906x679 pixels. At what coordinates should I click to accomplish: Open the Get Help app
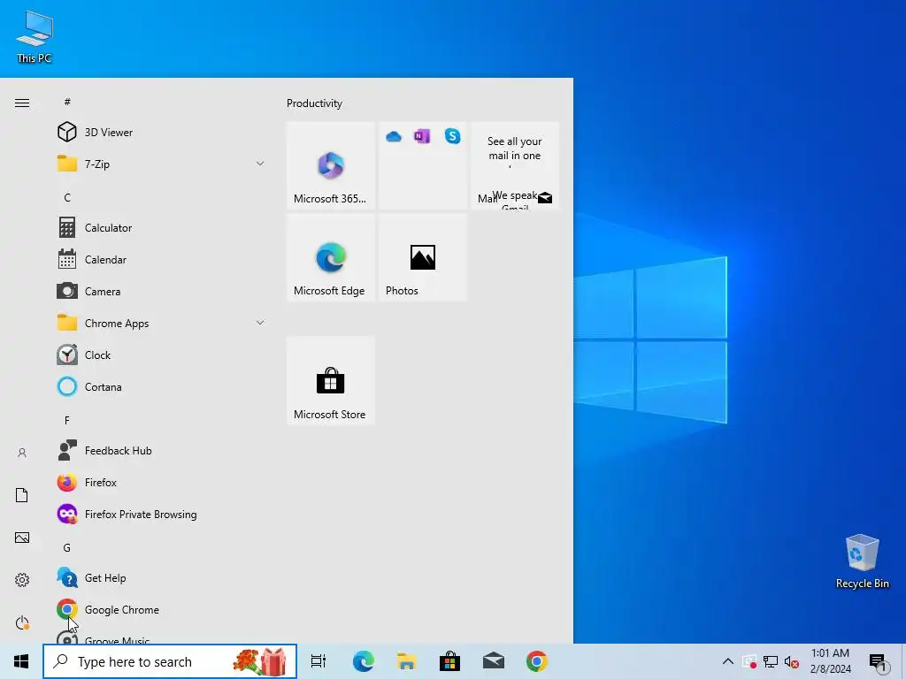161,577
